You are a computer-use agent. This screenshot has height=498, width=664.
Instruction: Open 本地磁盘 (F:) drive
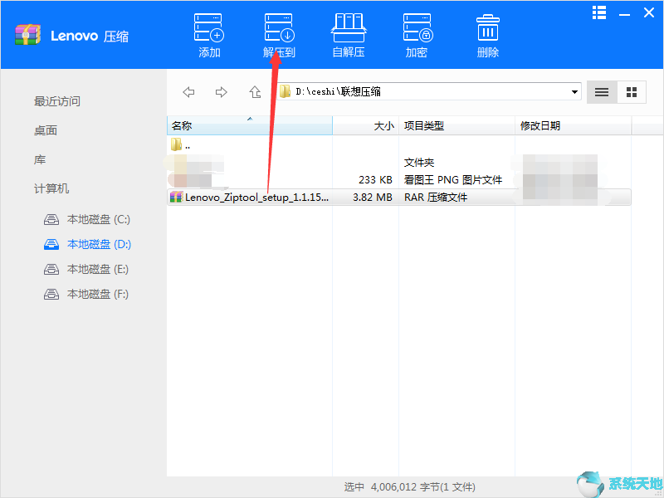86,295
